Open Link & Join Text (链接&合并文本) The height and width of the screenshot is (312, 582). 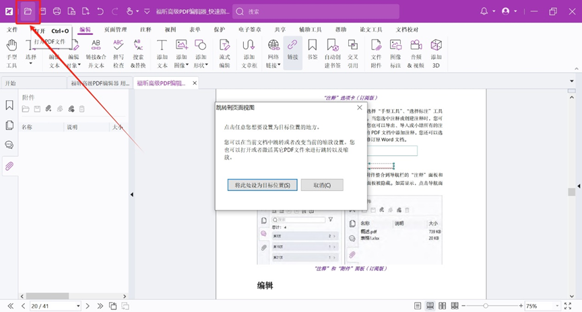click(96, 54)
